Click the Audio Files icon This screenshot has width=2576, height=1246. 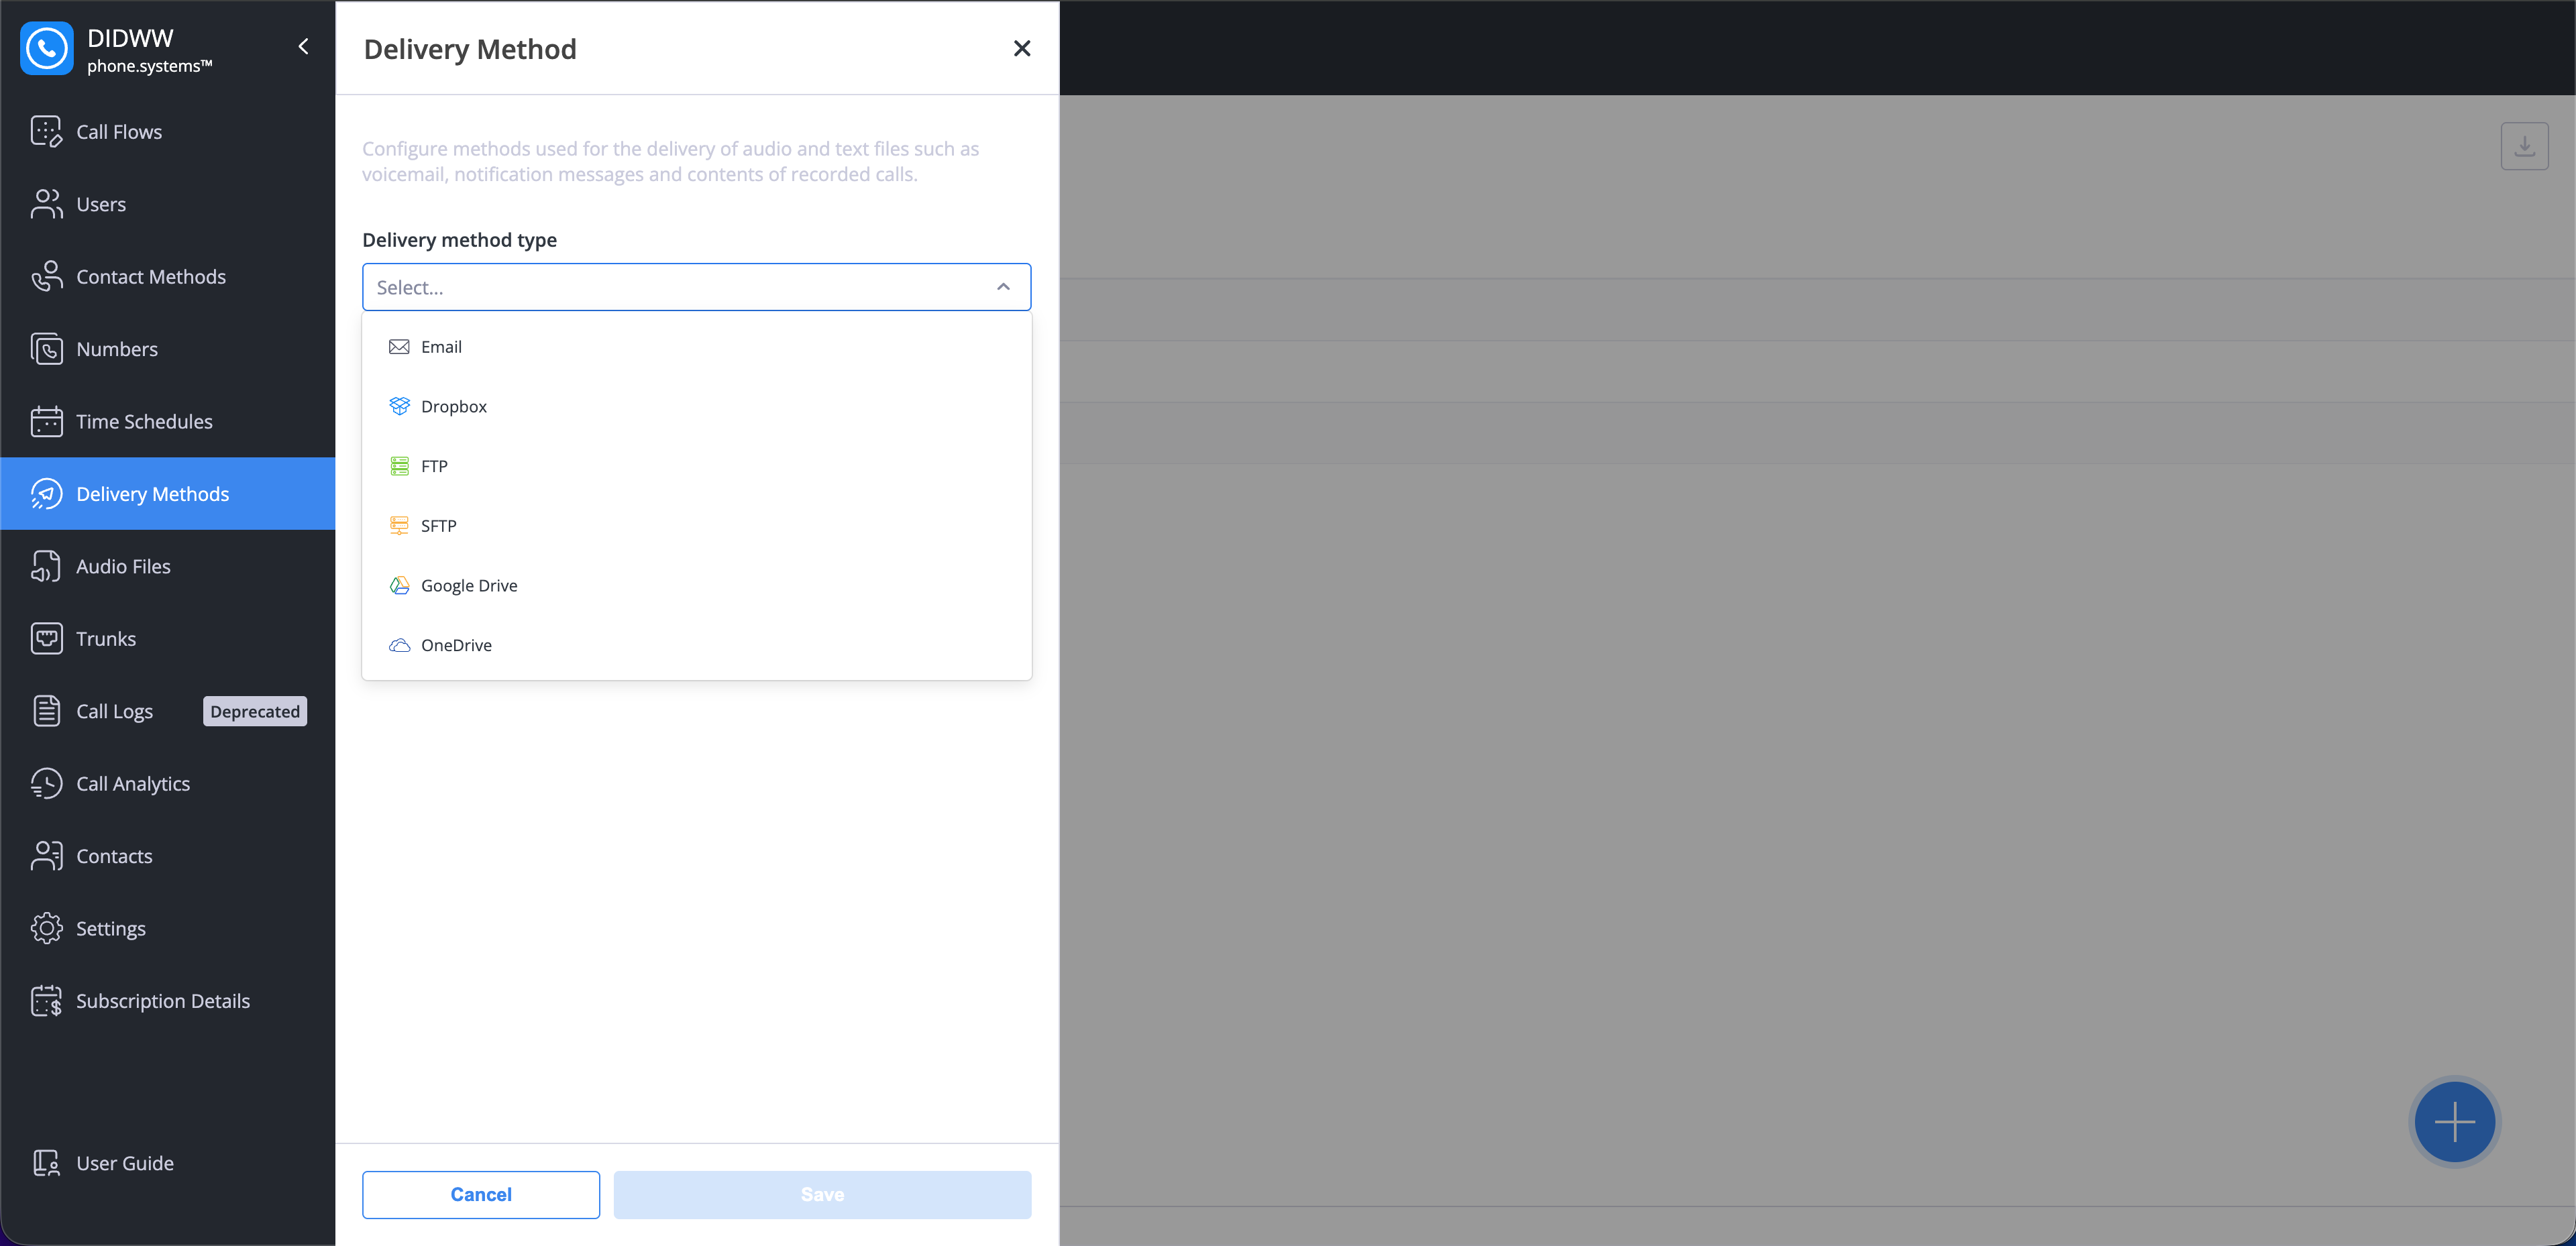tap(46, 566)
